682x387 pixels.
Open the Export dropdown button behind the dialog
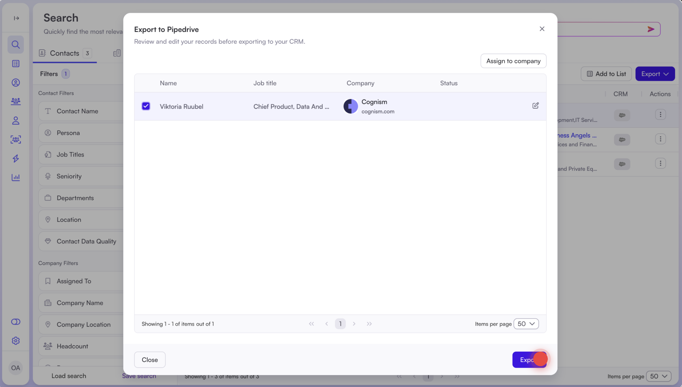[655, 74]
